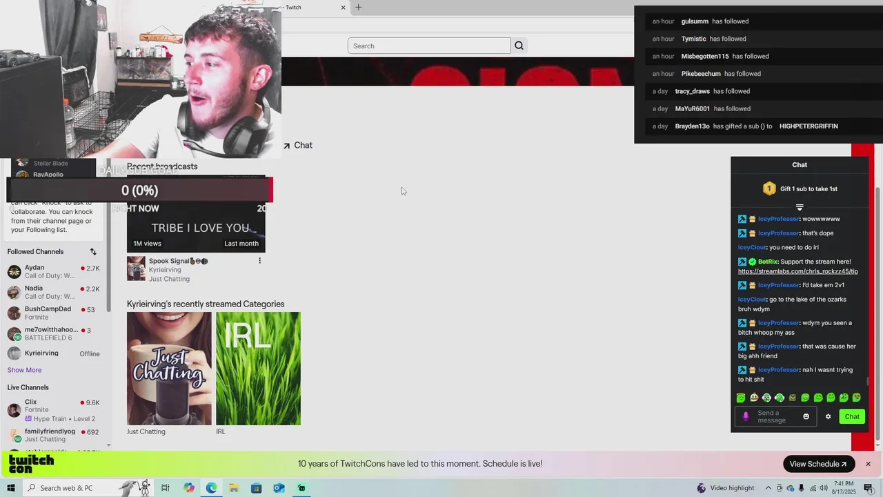Click BotRix verified checkmark badge

tap(753, 262)
